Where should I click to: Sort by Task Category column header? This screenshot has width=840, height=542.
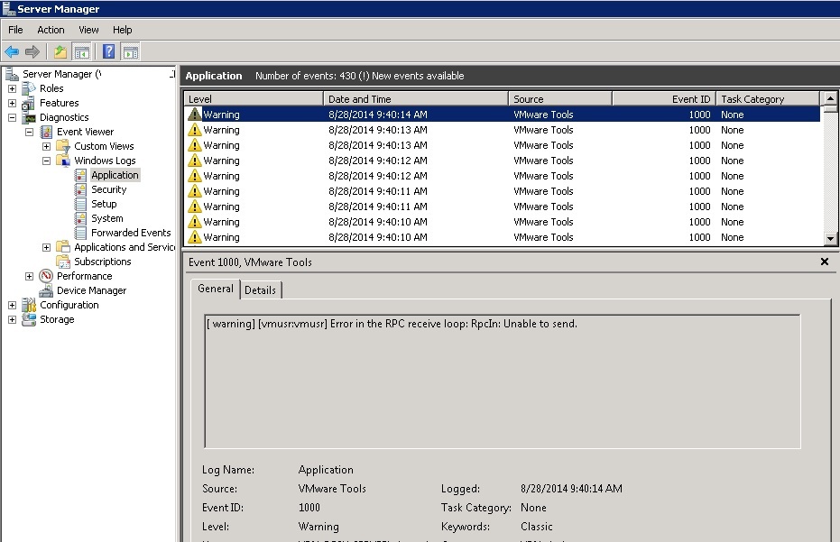[768, 99]
